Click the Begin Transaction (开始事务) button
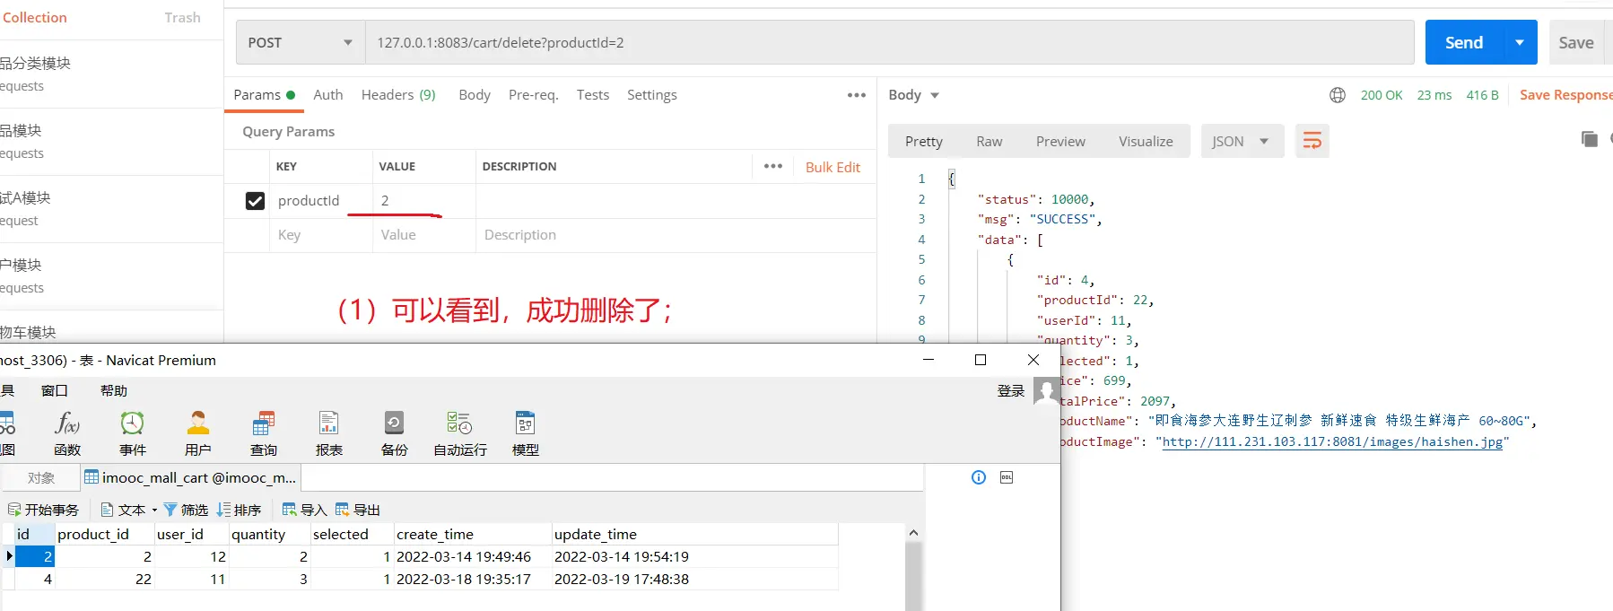Image resolution: width=1613 pixels, height=611 pixels. 43,510
